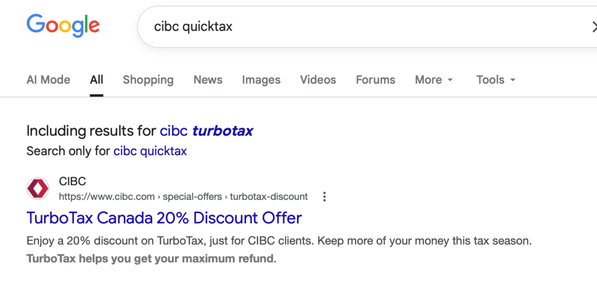Viewport: 597px width, 288px height.
Task: Open the TurboTax Canada 20% Discount Offer result
Action: tap(164, 218)
